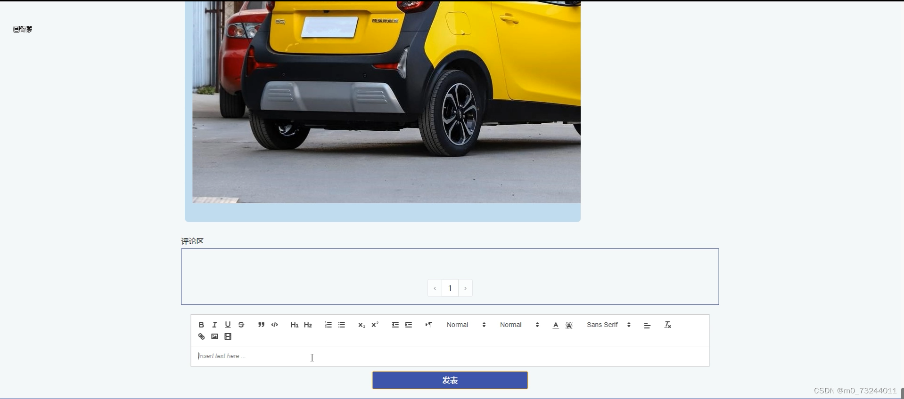
Task: Toggle bold formatting in comment editor
Action: (x=201, y=325)
